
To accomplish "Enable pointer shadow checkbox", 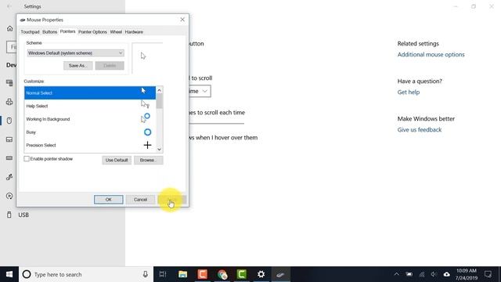I will tap(27, 158).
